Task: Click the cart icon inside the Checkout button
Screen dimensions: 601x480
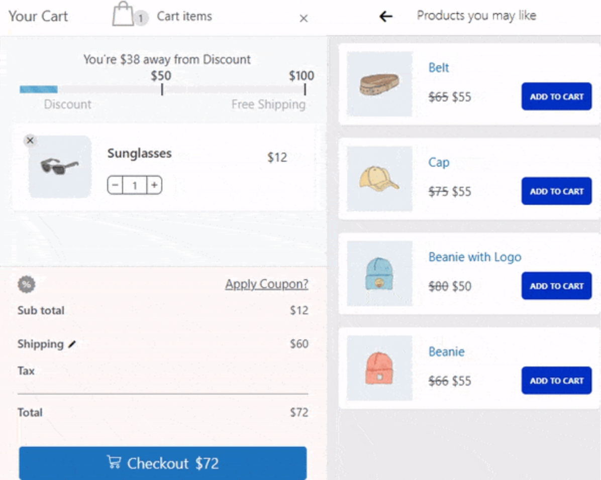Action: 115,462
